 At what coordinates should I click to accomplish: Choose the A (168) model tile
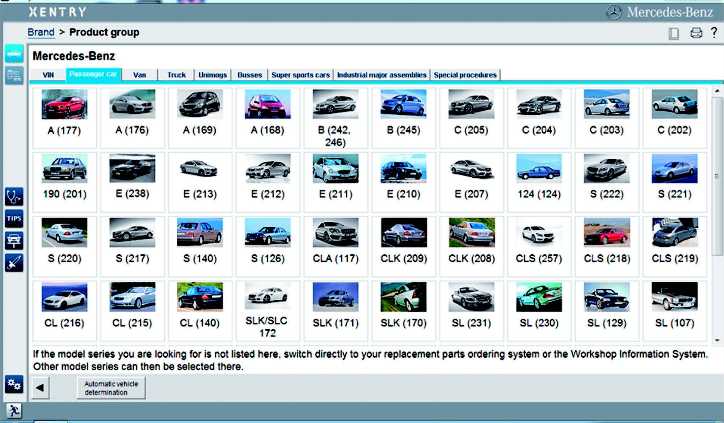tap(268, 118)
